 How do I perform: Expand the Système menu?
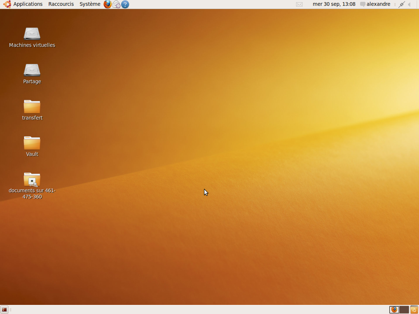pos(90,4)
